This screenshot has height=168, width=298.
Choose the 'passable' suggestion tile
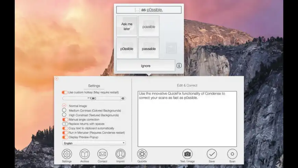(149, 48)
